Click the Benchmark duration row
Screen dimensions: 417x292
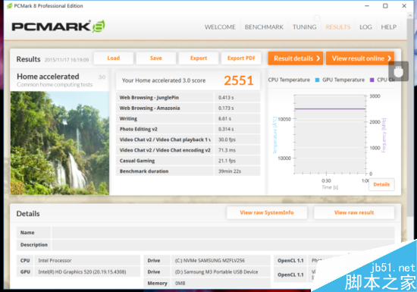click(188, 171)
